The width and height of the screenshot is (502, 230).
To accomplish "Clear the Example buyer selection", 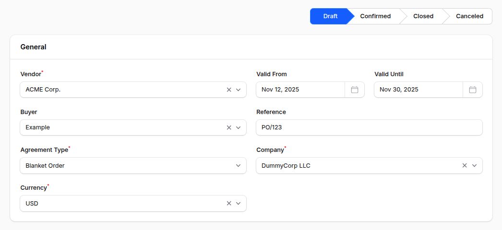I will 229,127.
